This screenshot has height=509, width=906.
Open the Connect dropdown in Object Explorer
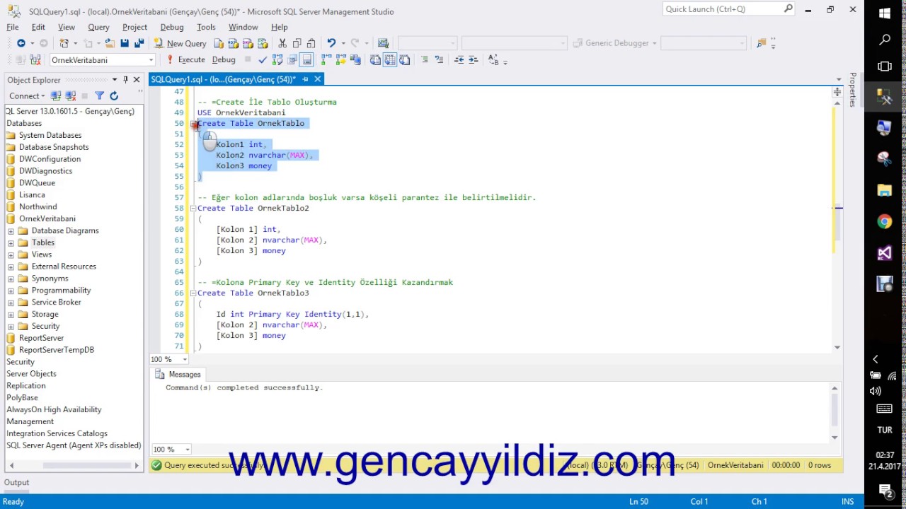[27, 95]
